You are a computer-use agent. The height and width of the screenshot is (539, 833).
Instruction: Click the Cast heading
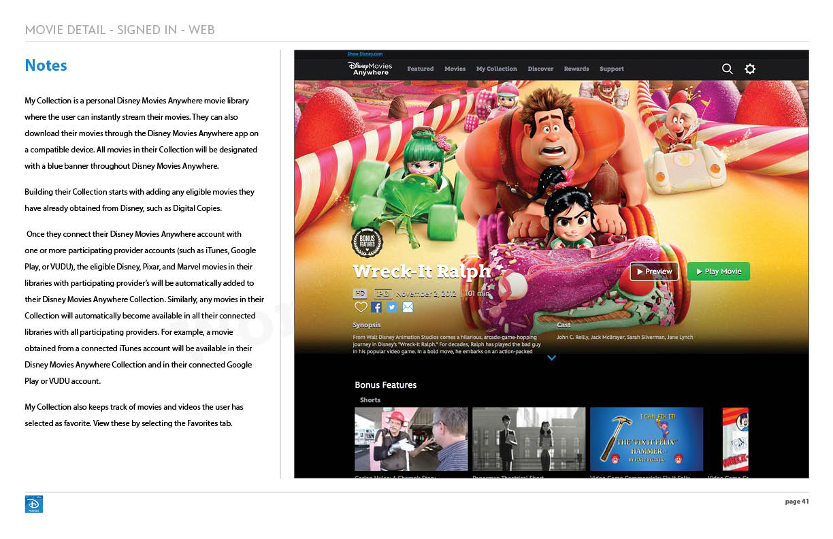564,325
